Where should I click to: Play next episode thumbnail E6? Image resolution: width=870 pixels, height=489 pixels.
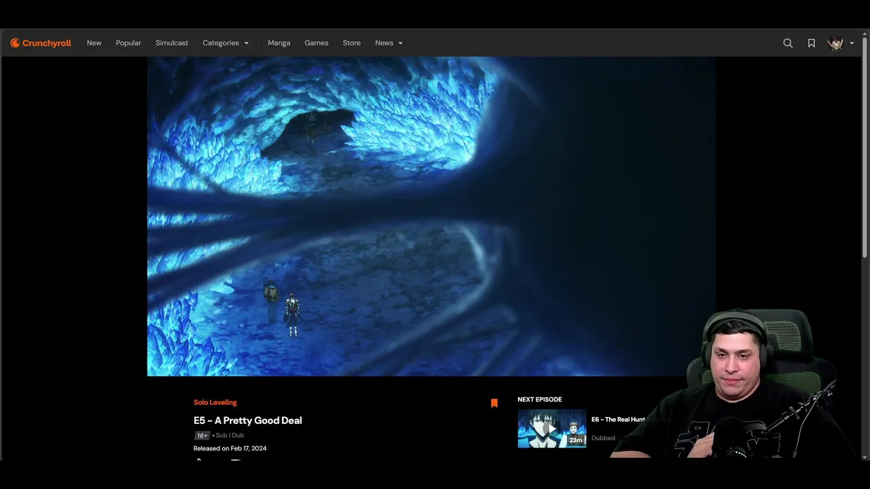click(552, 428)
